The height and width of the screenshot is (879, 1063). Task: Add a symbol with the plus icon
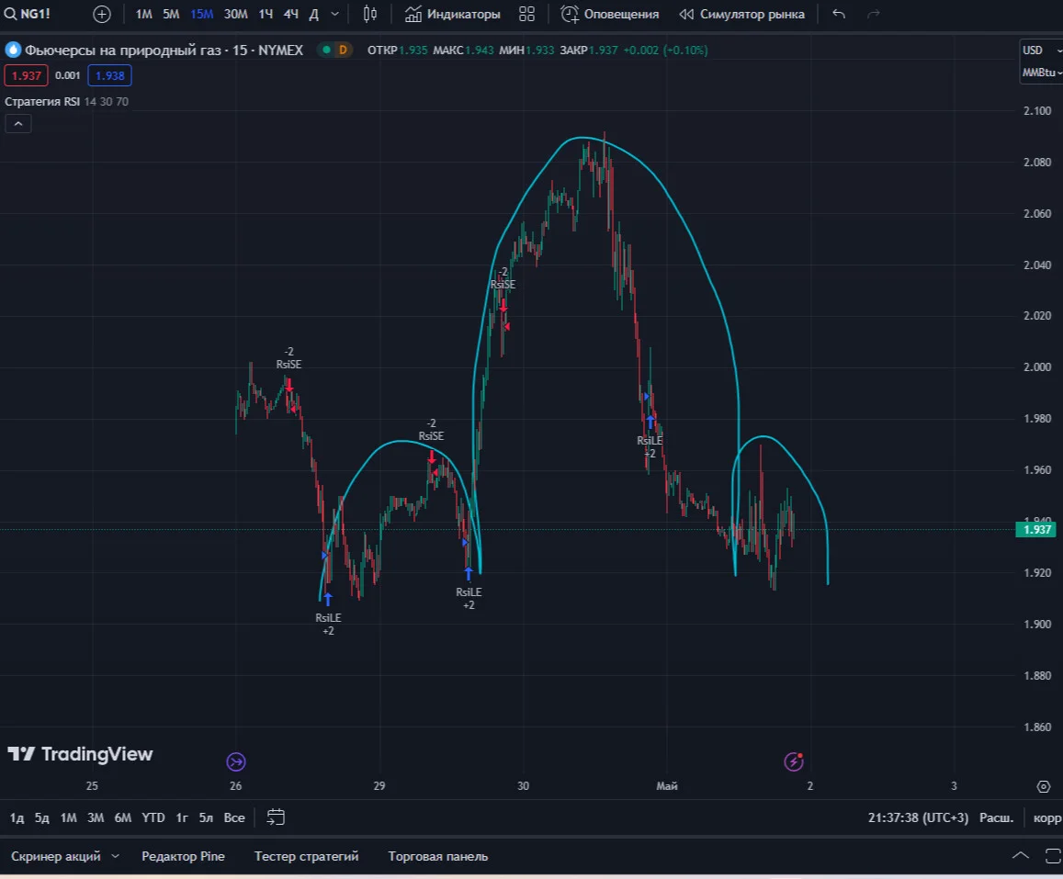pos(102,14)
